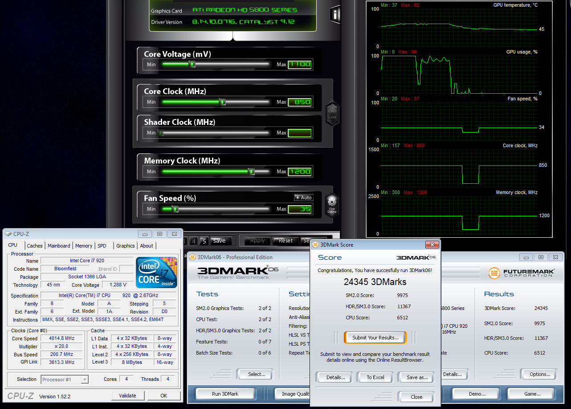Viewport: 571px width, 409px height.
Task: Switch to the Caches tab in CPU-Z
Action: click(x=35, y=246)
